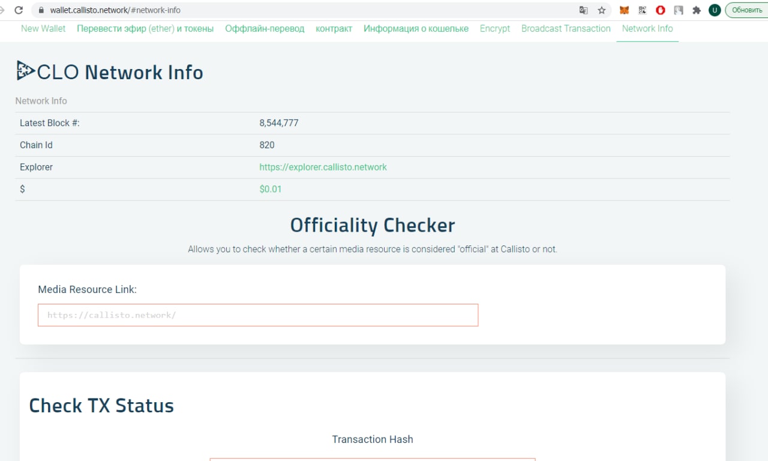Open the explorer.callisto.network link
This screenshot has height=461, width=768.
323,167
